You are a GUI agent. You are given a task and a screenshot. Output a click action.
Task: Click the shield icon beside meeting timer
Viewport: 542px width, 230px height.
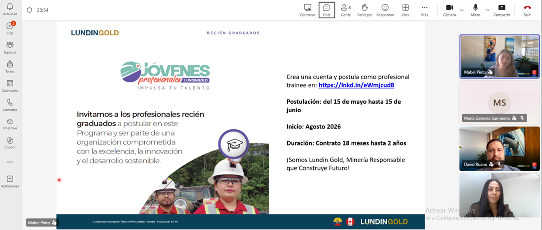tap(29, 10)
